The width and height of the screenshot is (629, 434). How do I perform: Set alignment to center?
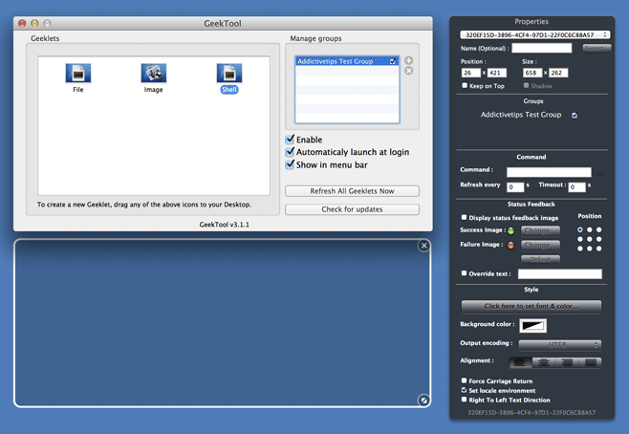[x=544, y=362]
